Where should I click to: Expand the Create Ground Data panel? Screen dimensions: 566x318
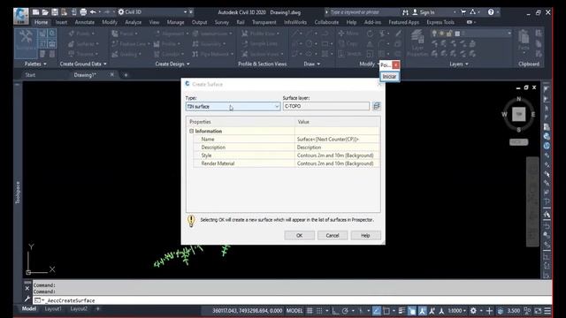pyautogui.click(x=83, y=64)
